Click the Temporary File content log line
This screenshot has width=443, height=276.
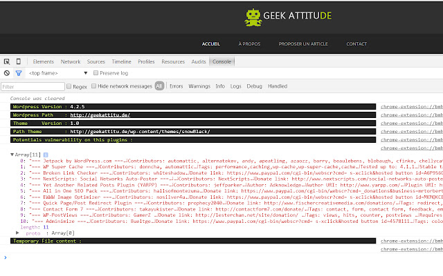click(193, 241)
